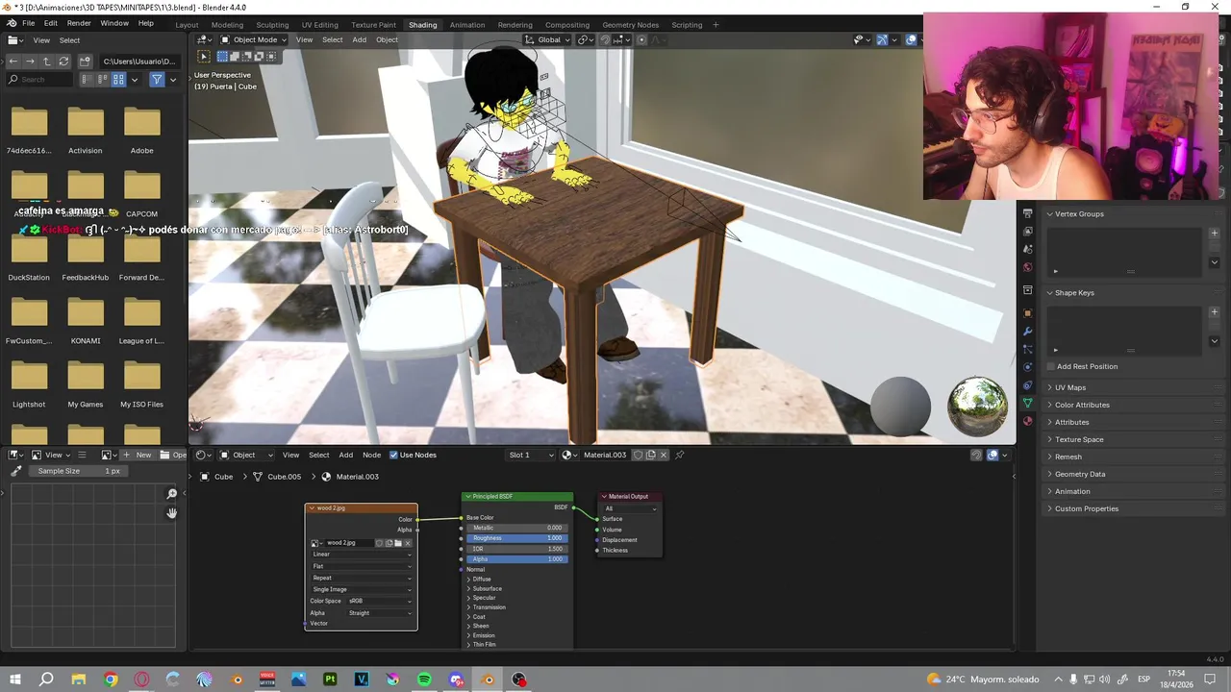Open the View Layer properties tab
Image resolution: width=1231 pixels, height=692 pixels.
pos(1027,231)
